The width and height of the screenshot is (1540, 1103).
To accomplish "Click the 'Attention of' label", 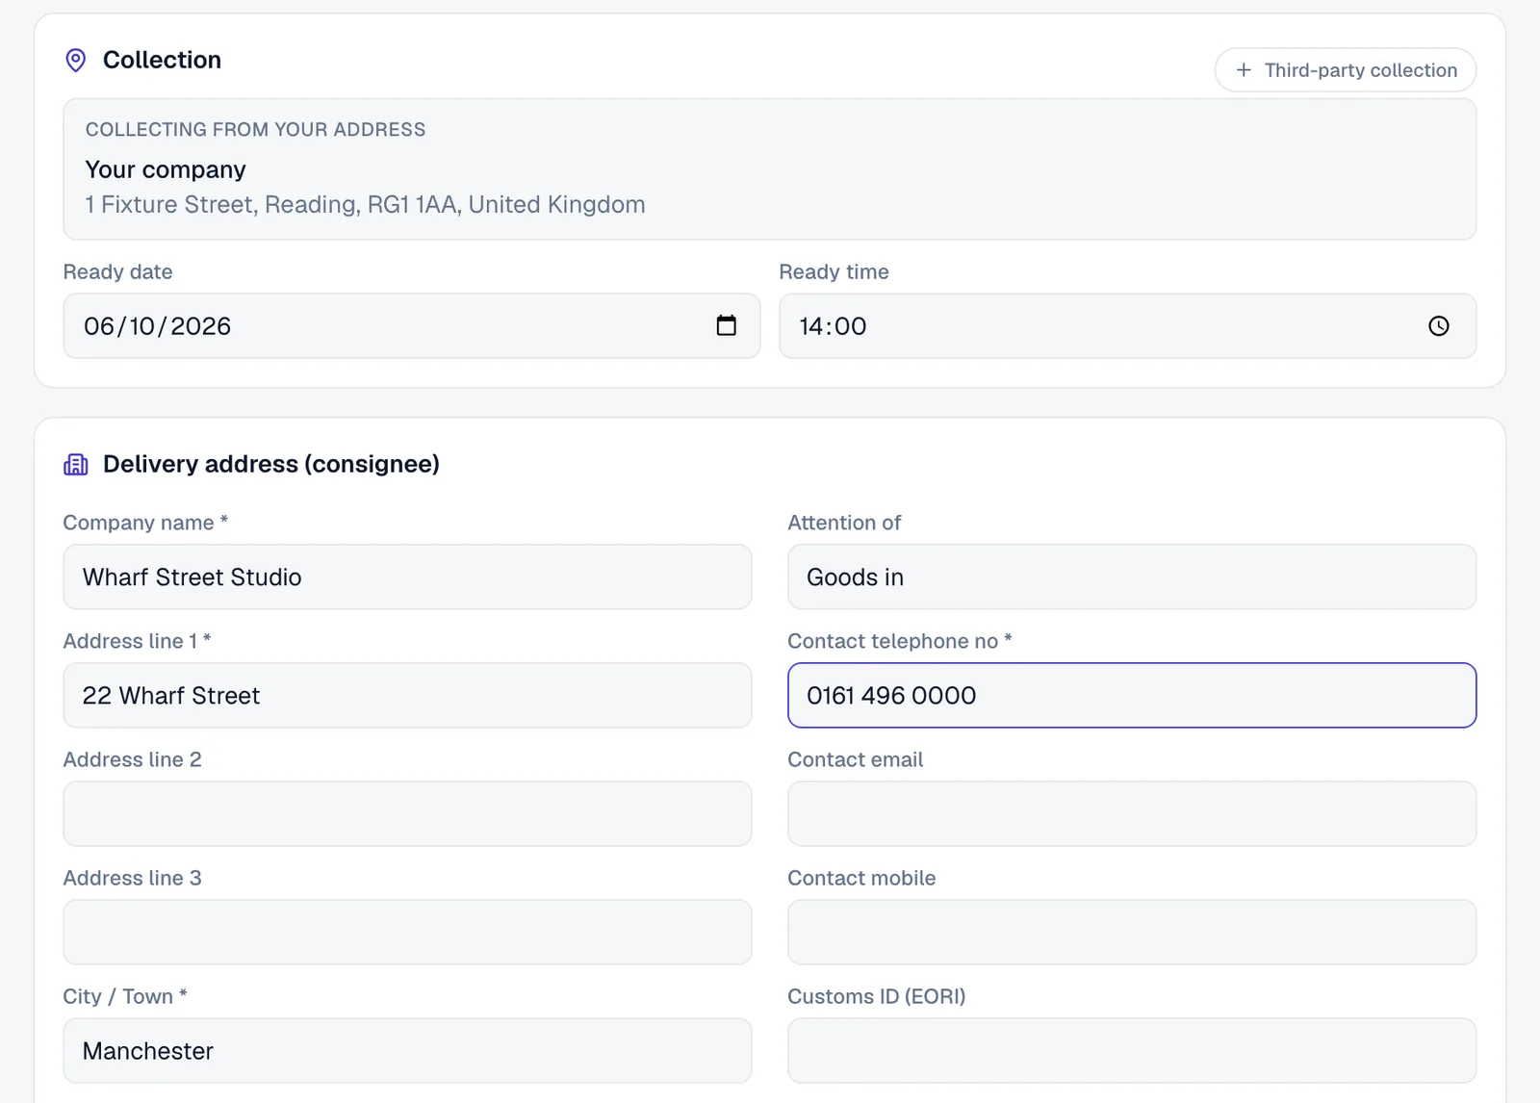I will click(x=844, y=523).
